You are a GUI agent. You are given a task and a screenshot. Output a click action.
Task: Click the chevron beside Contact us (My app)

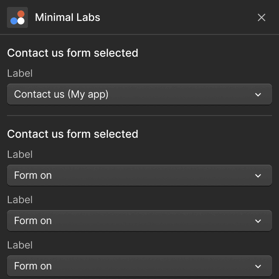tap(258, 95)
